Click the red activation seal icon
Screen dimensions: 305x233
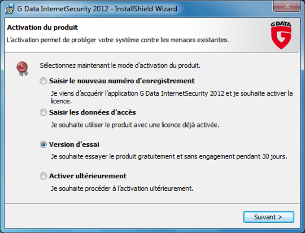pos(22,67)
